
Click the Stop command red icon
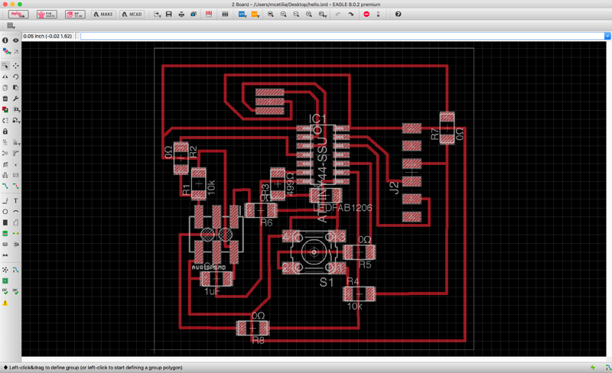366,15
